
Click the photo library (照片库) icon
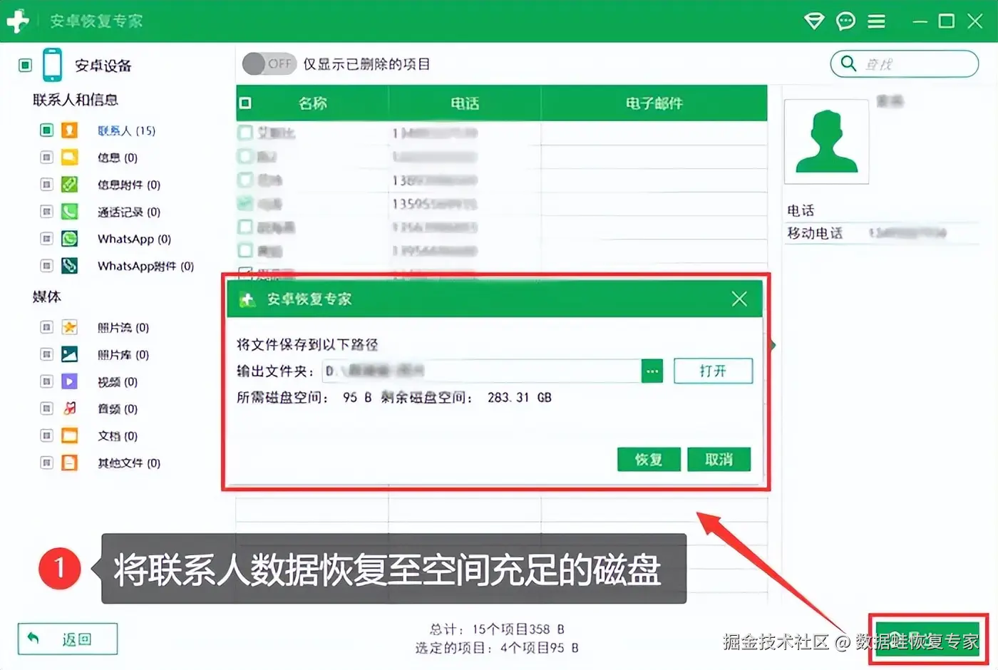(69, 354)
